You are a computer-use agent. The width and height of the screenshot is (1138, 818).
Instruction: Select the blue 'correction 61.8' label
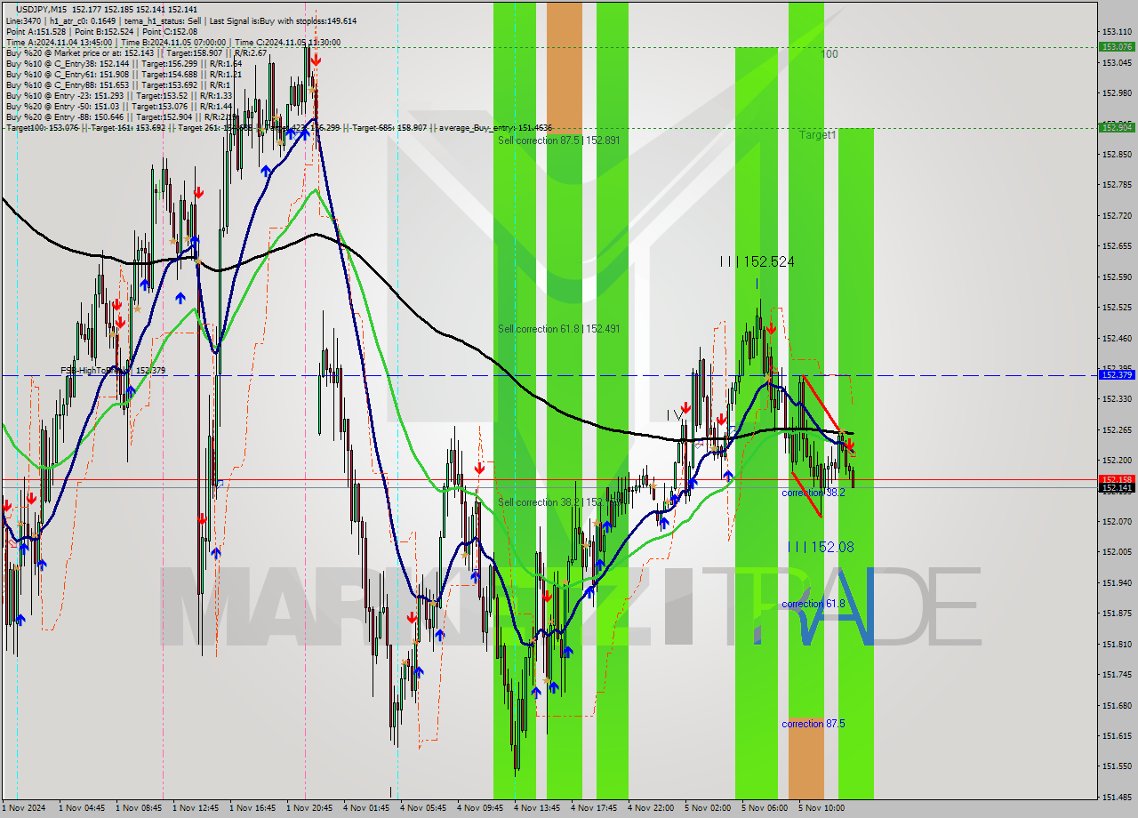click(813, 604)
